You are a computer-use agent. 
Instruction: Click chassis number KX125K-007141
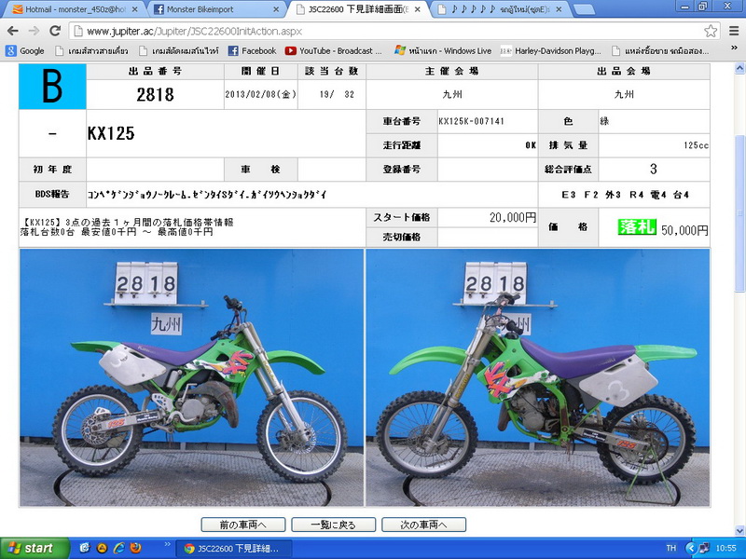471,121
